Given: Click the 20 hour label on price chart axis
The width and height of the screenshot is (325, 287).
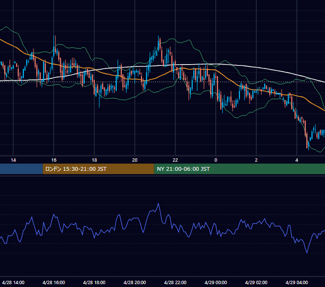Looking at the screenshot, I should coord(135,160).
